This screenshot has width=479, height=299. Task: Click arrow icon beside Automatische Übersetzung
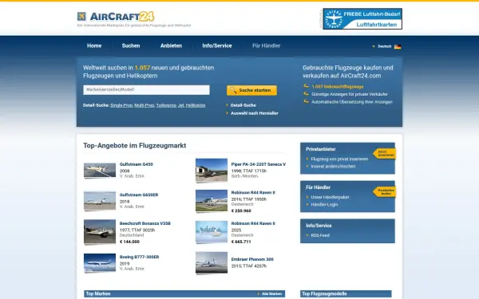pyautogui.click(x=306, y=101)
